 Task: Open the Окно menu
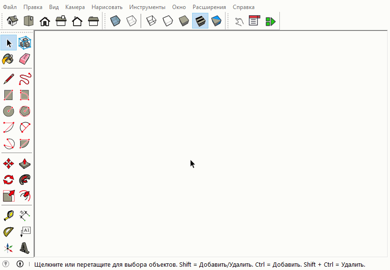tap(179, 7)
